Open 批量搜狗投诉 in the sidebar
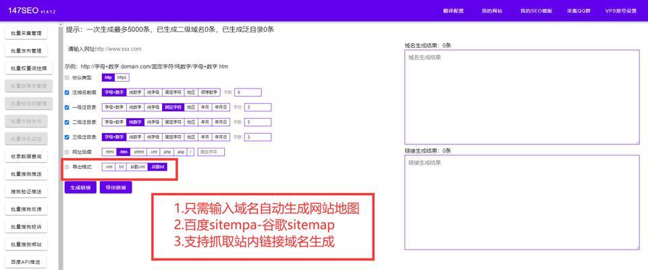Image resolution: width=648 pixels, height=270 pixels. [26, 227]
